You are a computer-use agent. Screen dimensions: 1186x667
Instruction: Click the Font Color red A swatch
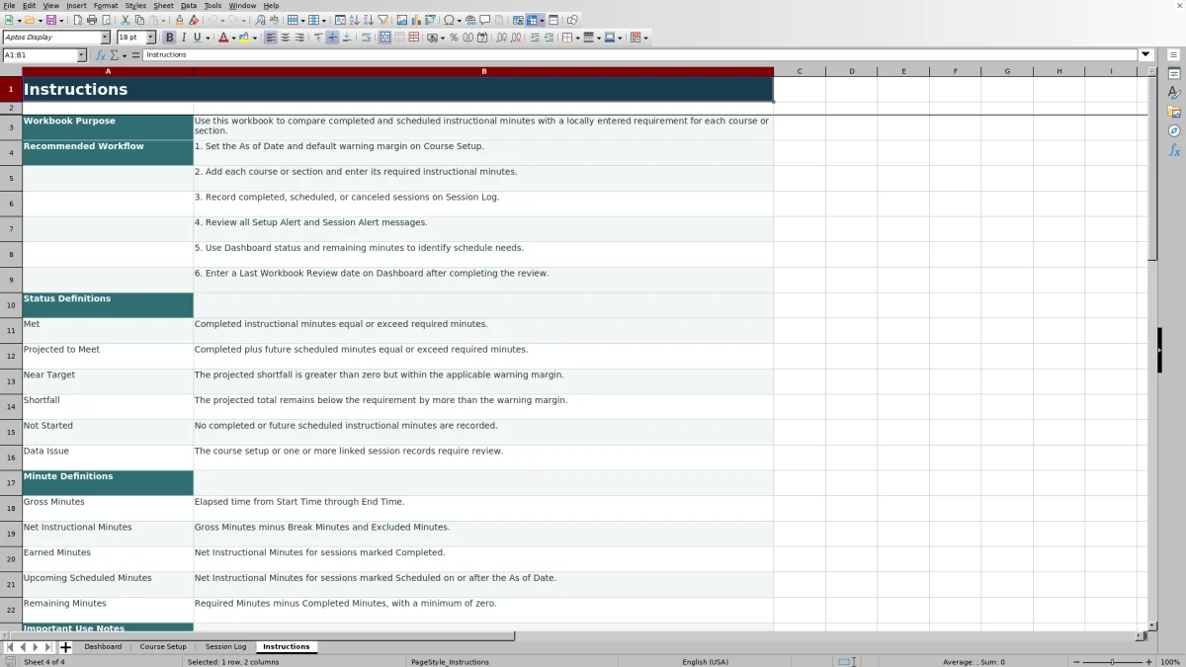point(222,38)
